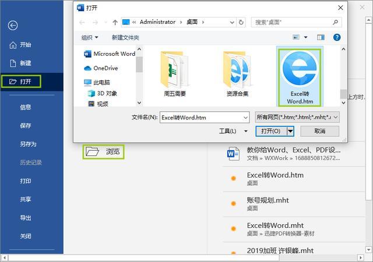Expand the arrow beside 打开(O) button
This screenshot has height=262, width=373.
pos(290,131)
